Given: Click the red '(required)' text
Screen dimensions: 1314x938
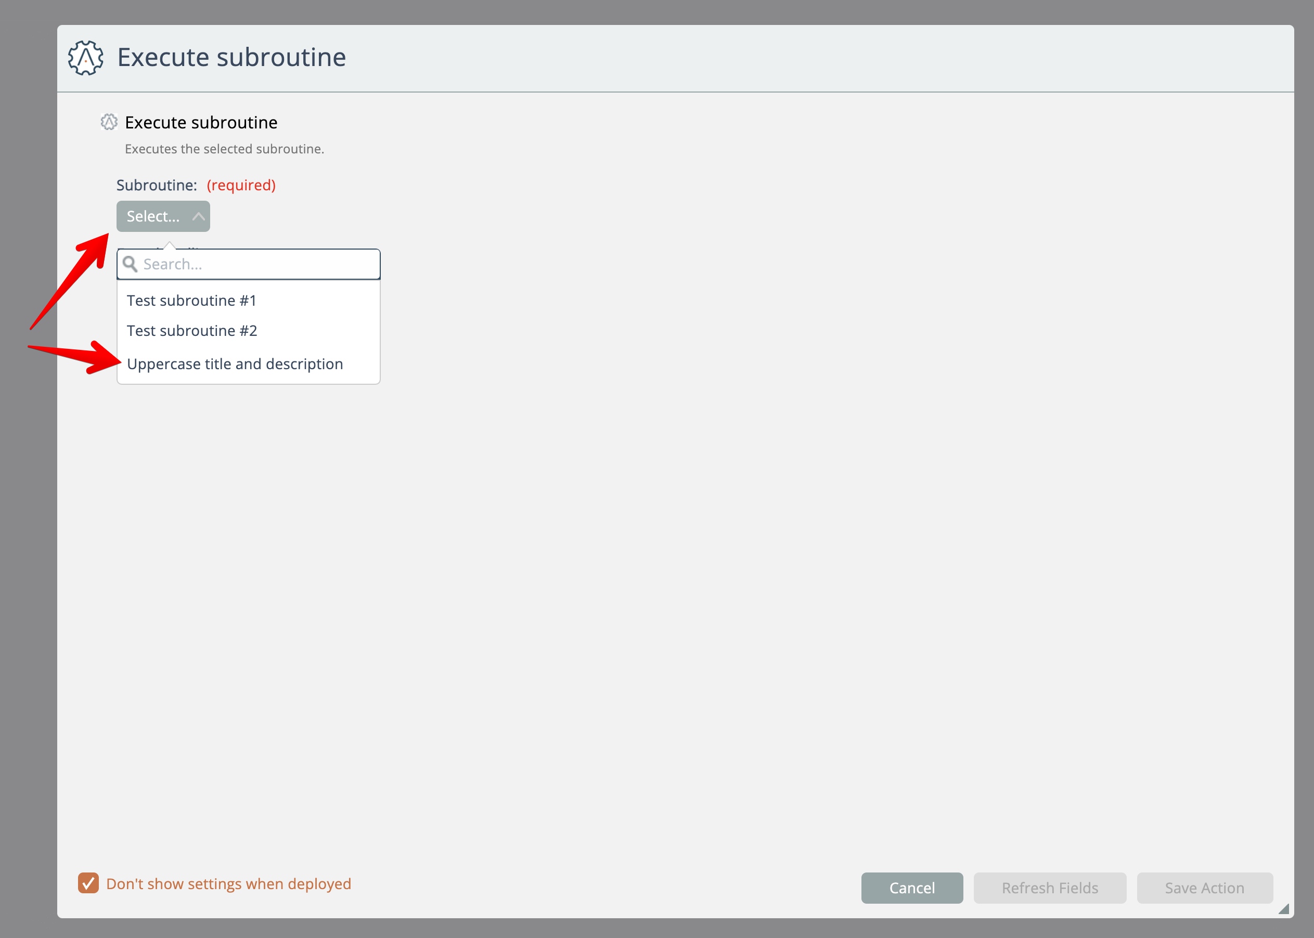Looking at the screenshot, I should [x=241, y=185].
